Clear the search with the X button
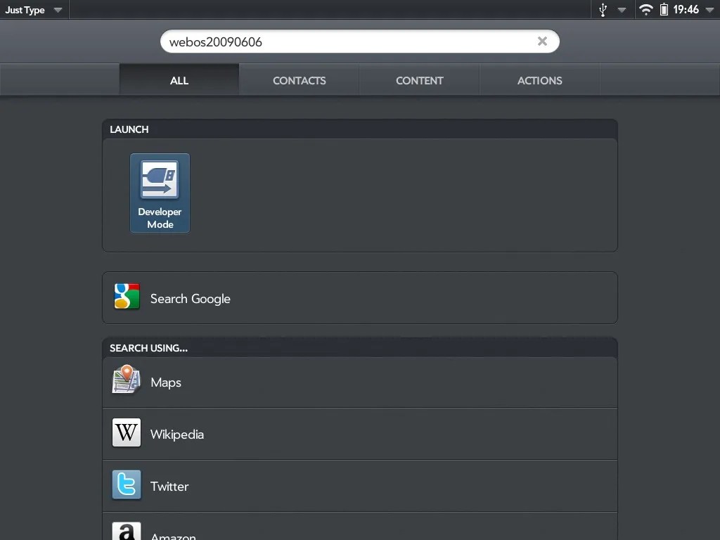This screenshot has width=720, height=540. tap(542, 41)
